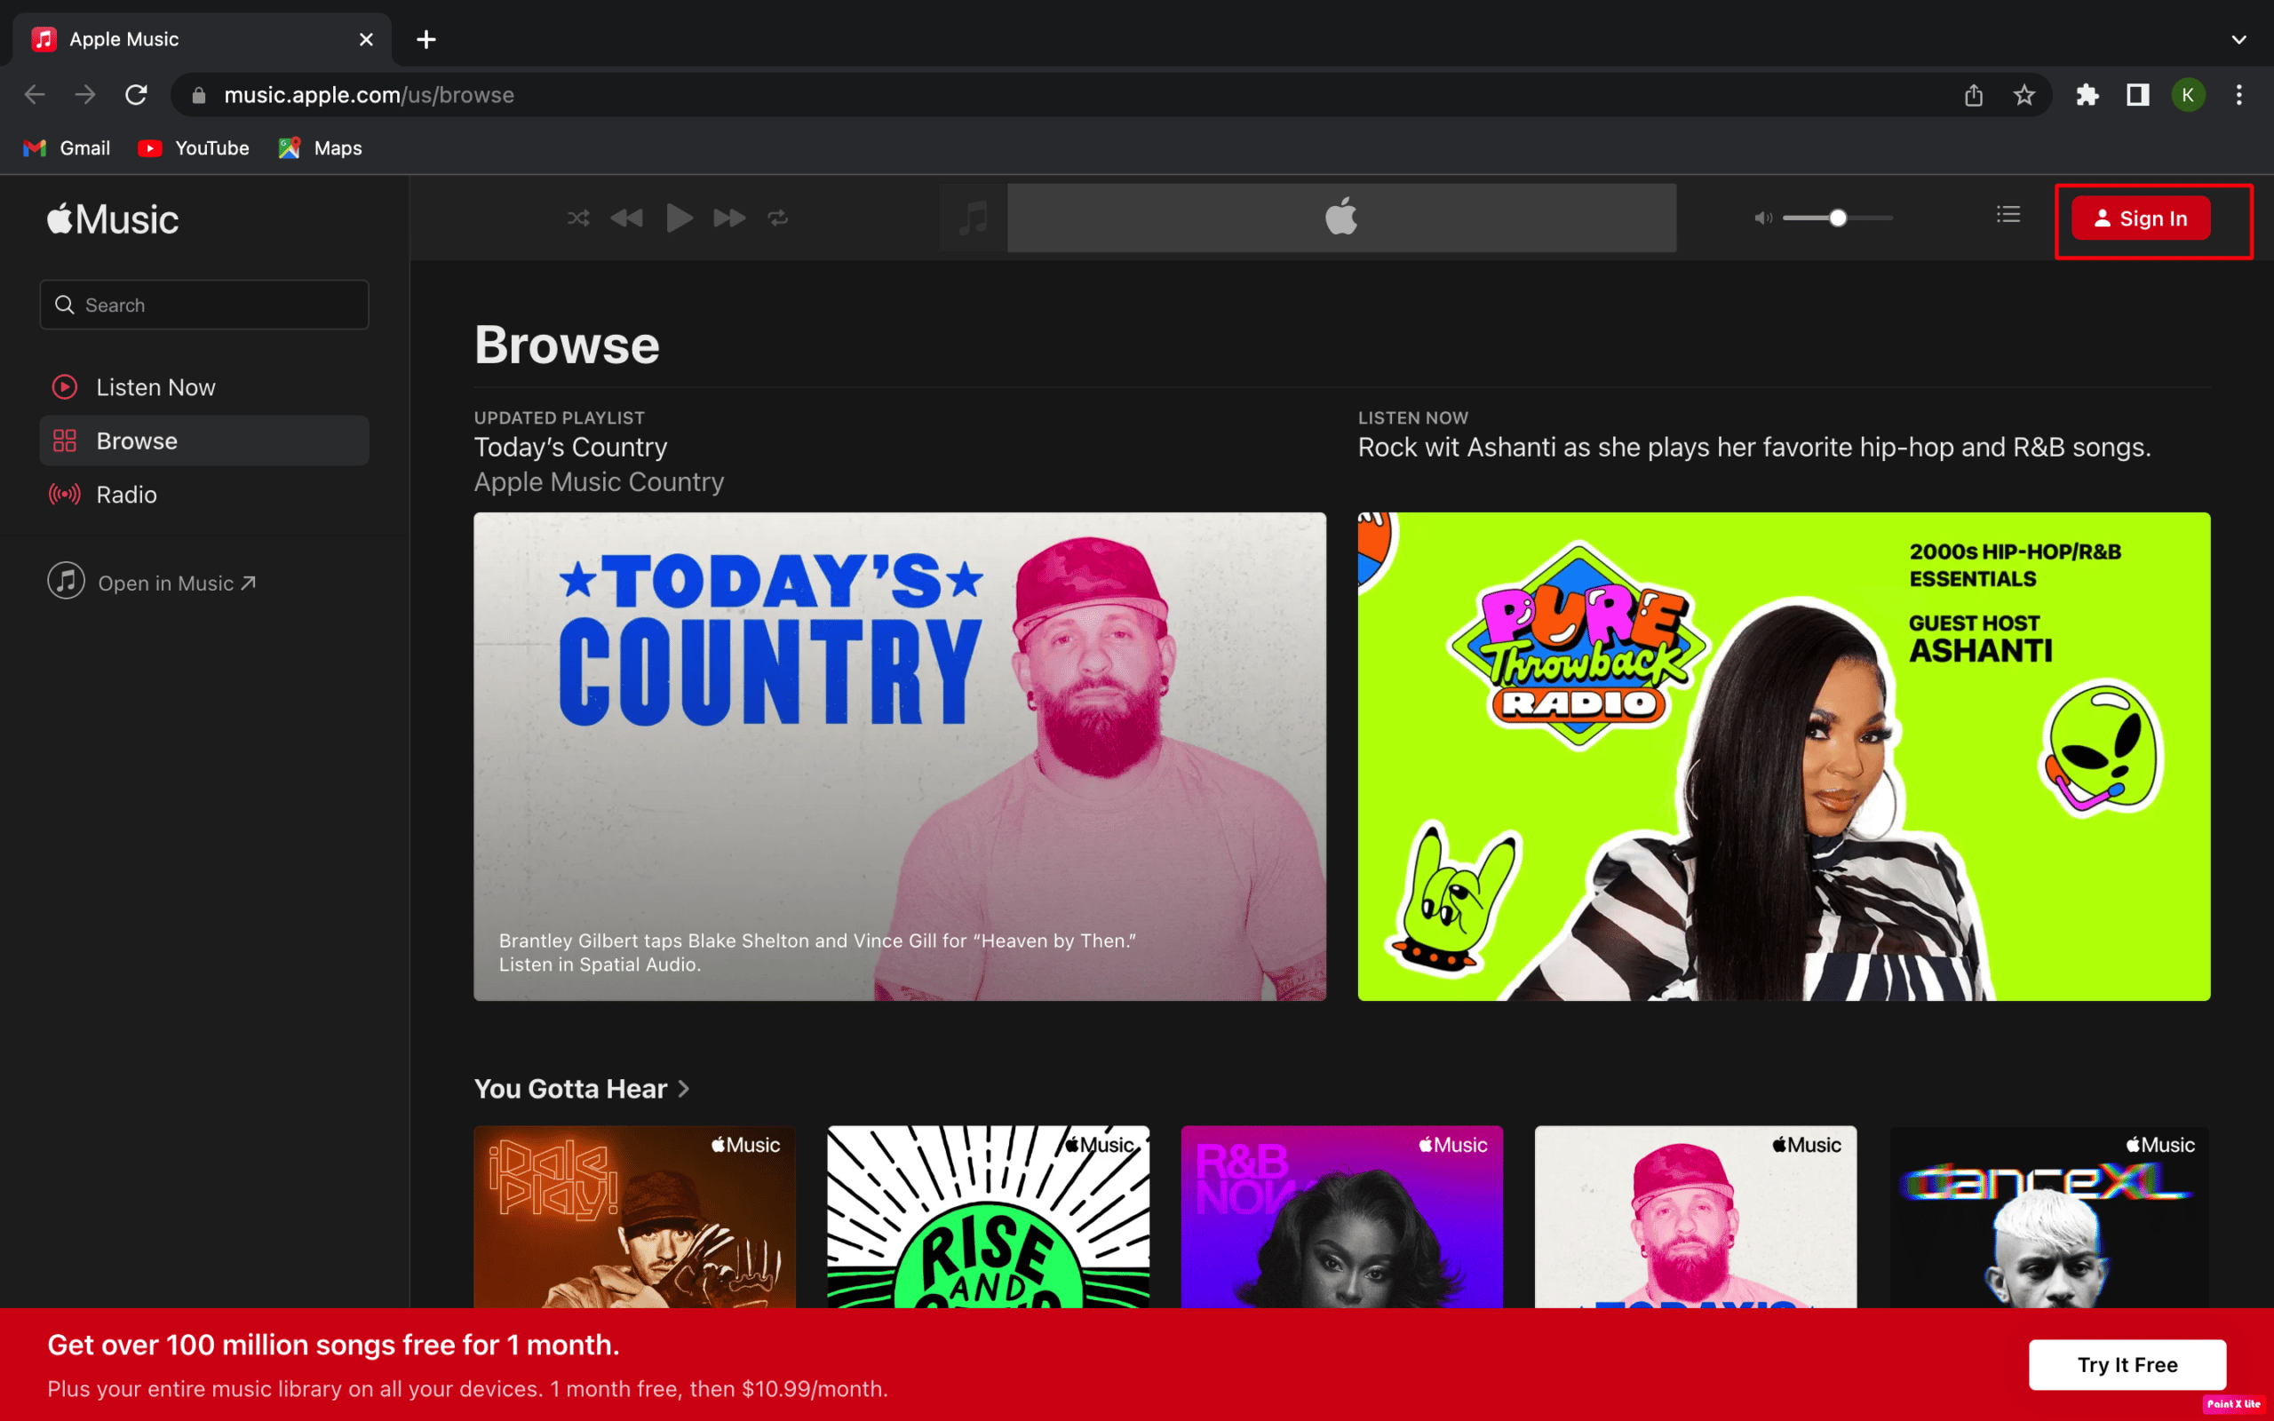Click the Radio broadcast icon

click(65, 495)
